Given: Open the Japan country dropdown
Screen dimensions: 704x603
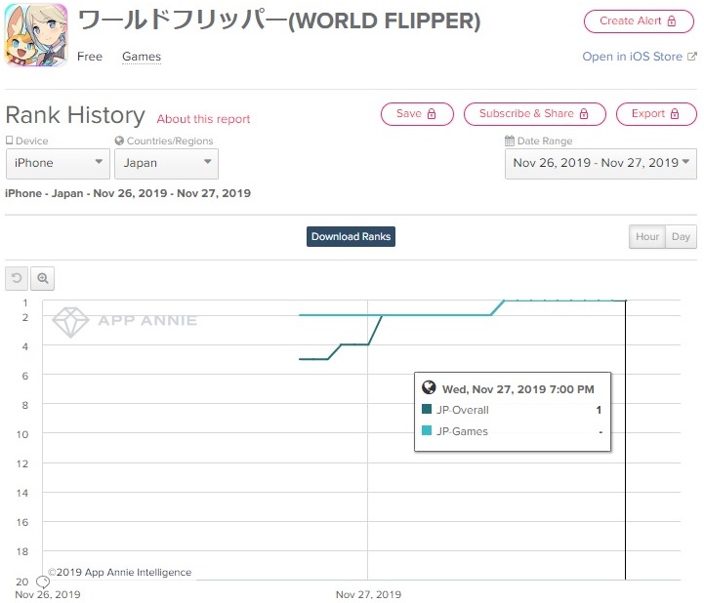Looking at the screenshot, I should coord(167,163).
